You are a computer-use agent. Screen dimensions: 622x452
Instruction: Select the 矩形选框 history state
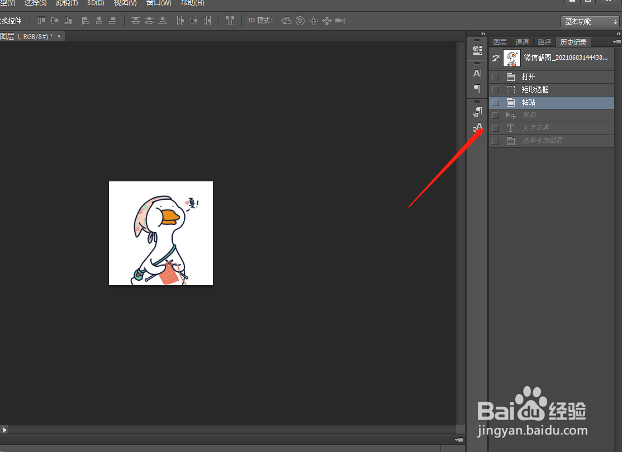tap(552, 89)
